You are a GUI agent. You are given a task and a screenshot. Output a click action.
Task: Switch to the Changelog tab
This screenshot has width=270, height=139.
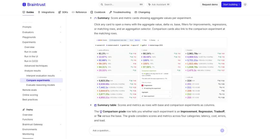pyautogui.click(x=142, y=12)
